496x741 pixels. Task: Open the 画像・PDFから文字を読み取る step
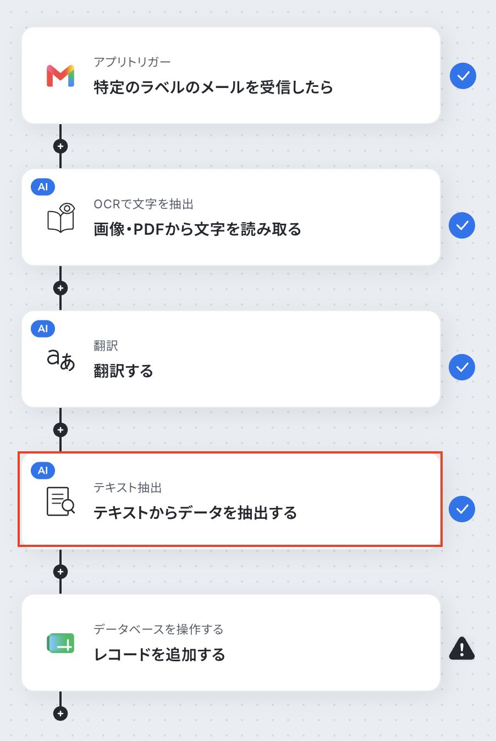(x=231, y=217)
